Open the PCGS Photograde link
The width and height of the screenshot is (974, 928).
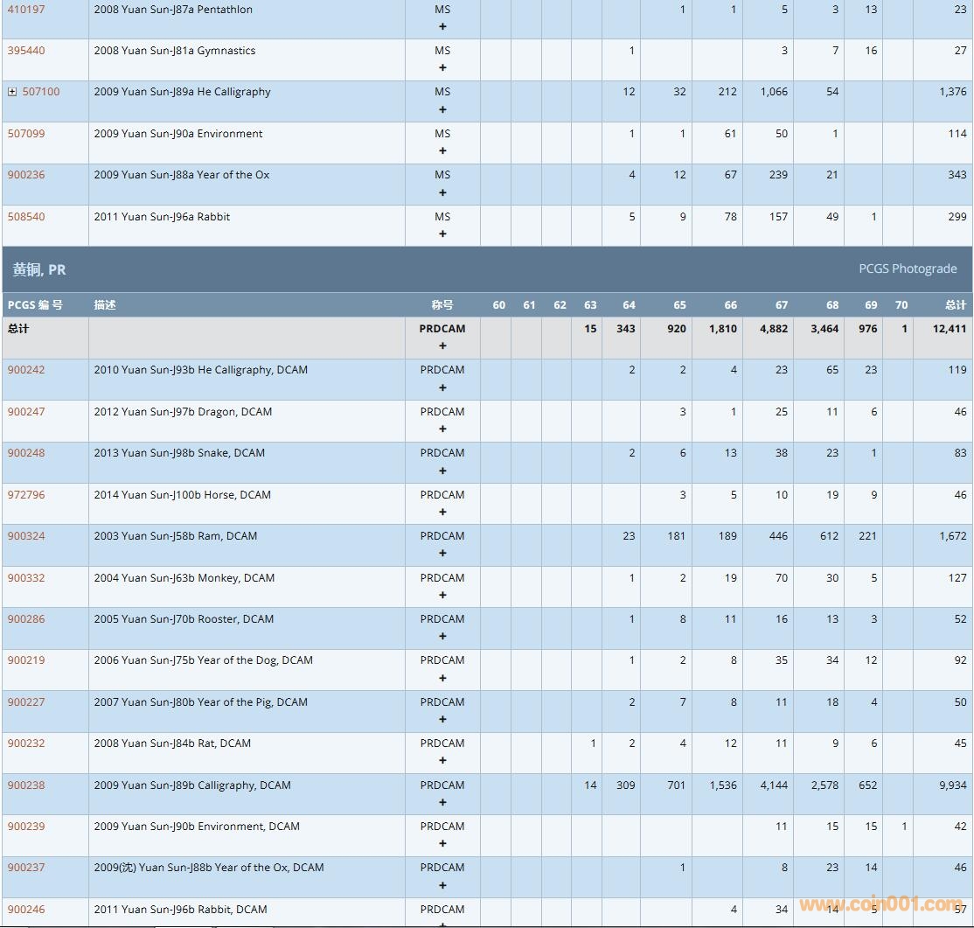[x=908, y=269]
